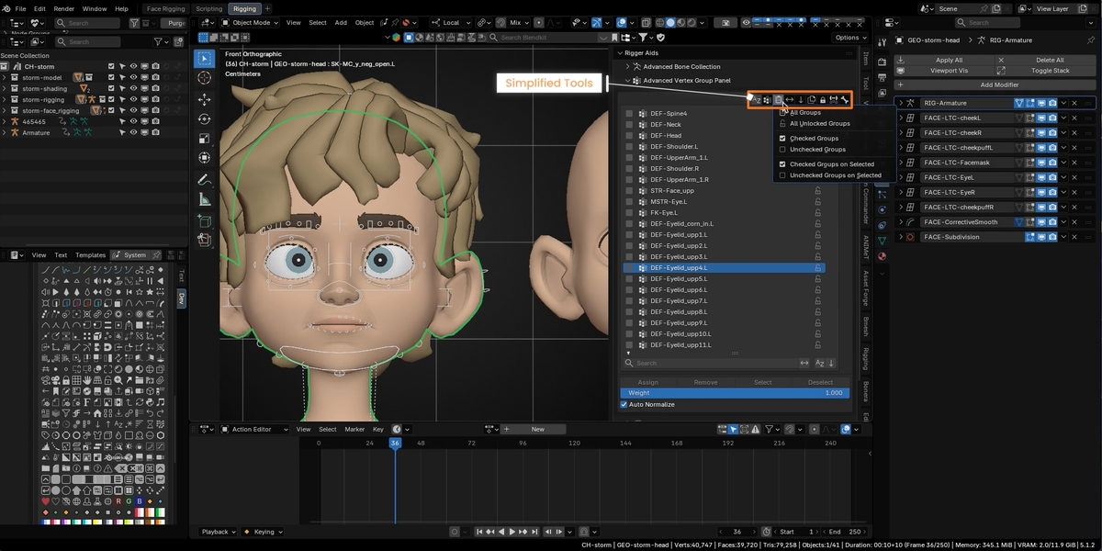Viewport: 1102px width, 551px height.
Task: Activate the Rotate tool
Action: pos(204,118)
